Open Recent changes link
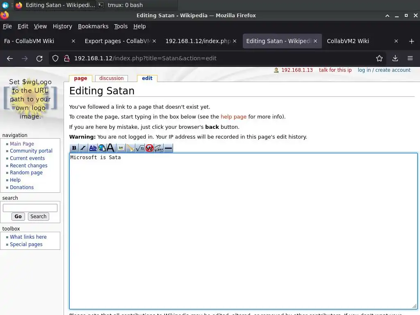The width and height of the screenshot is (420, 315). point(29,166)
